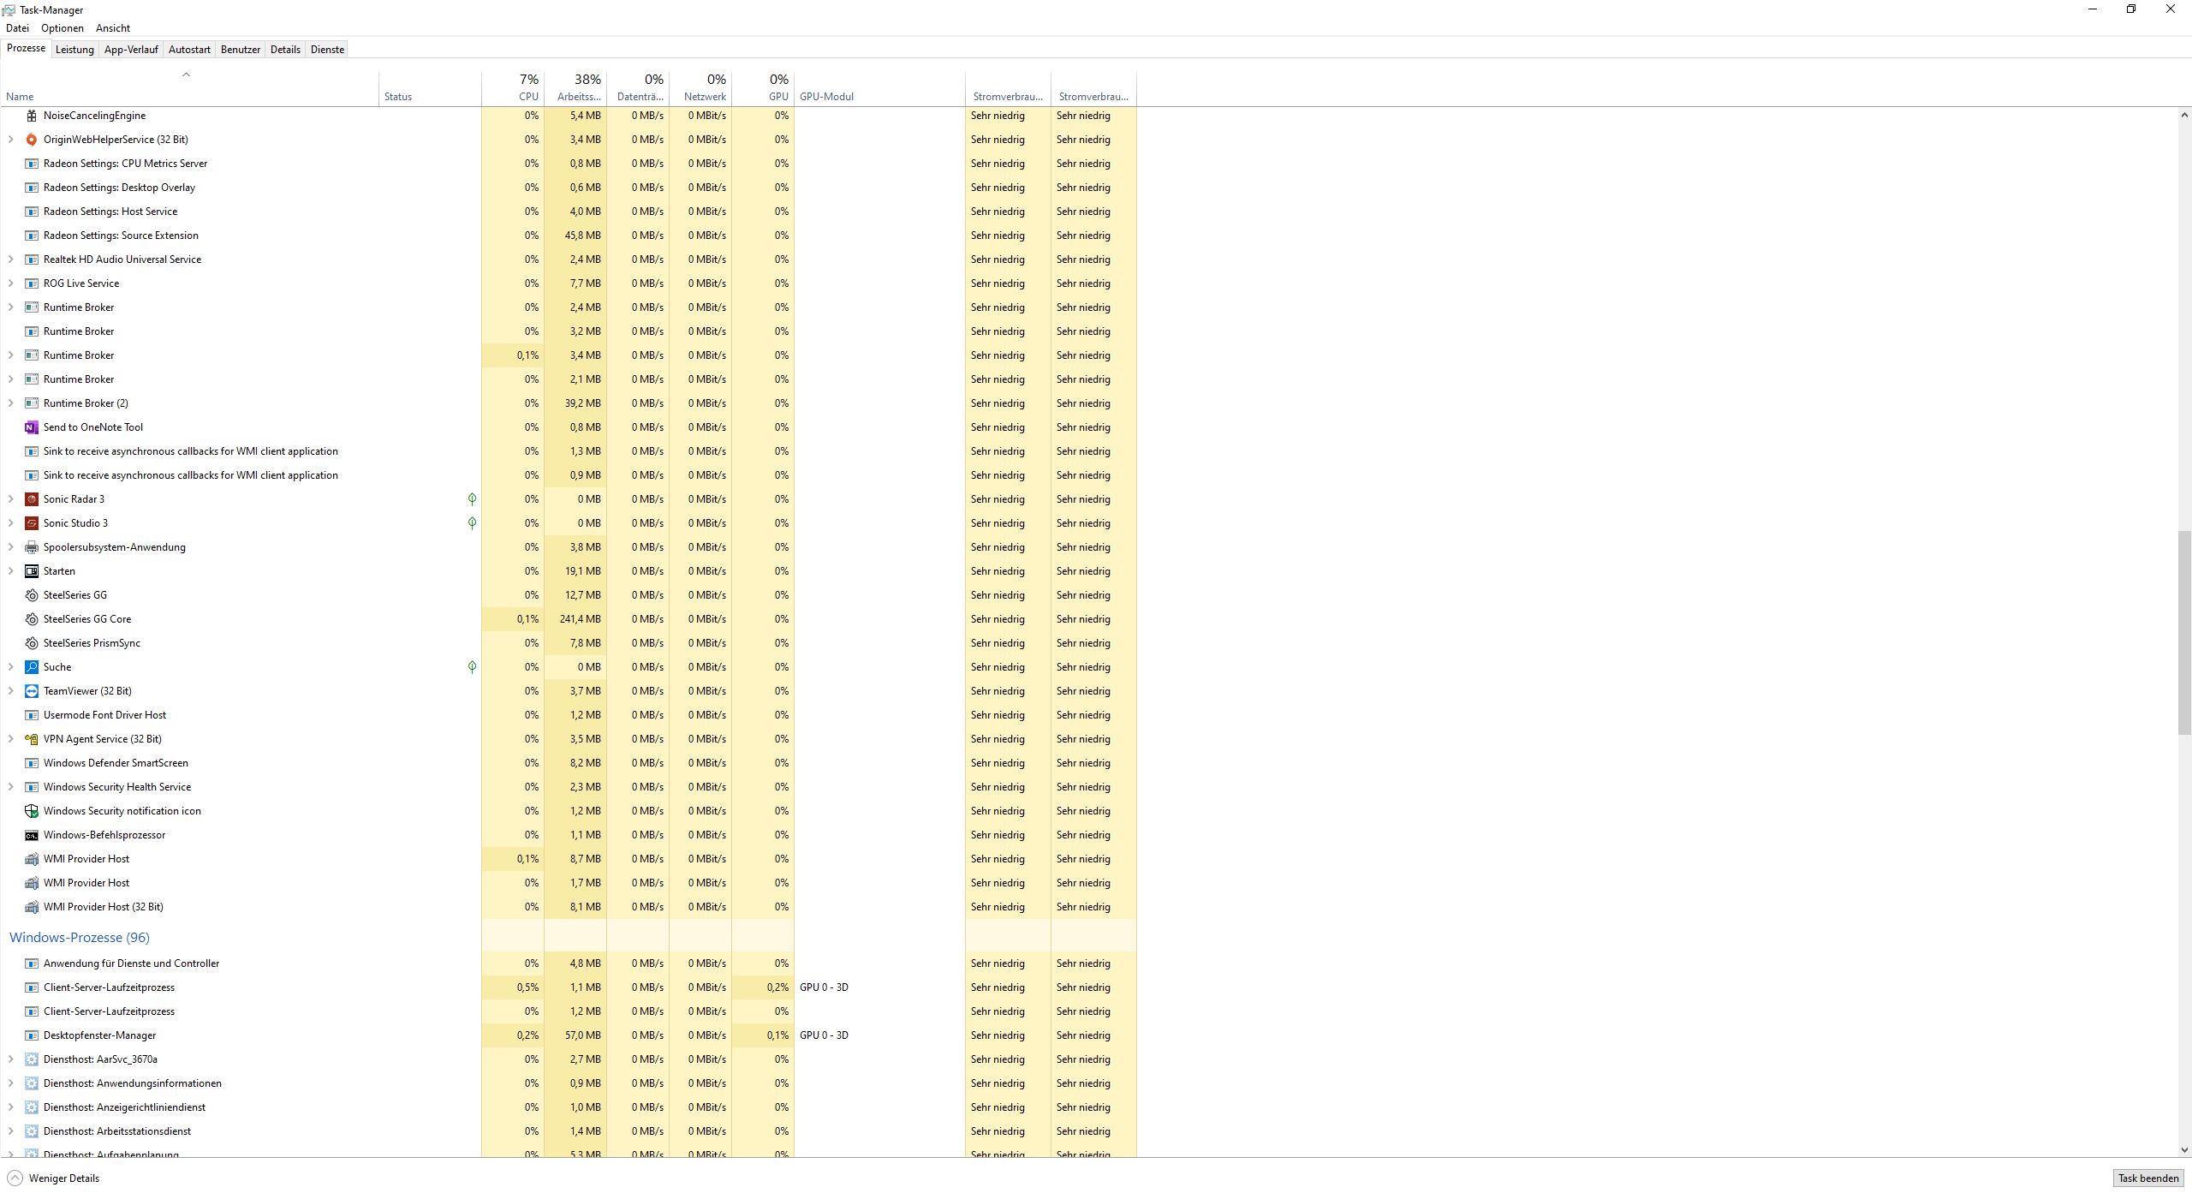Click the Spoolersubsystem printer icon
Image resolution: width=2192 pixels, height=1199 pixels.
point(32,547)
